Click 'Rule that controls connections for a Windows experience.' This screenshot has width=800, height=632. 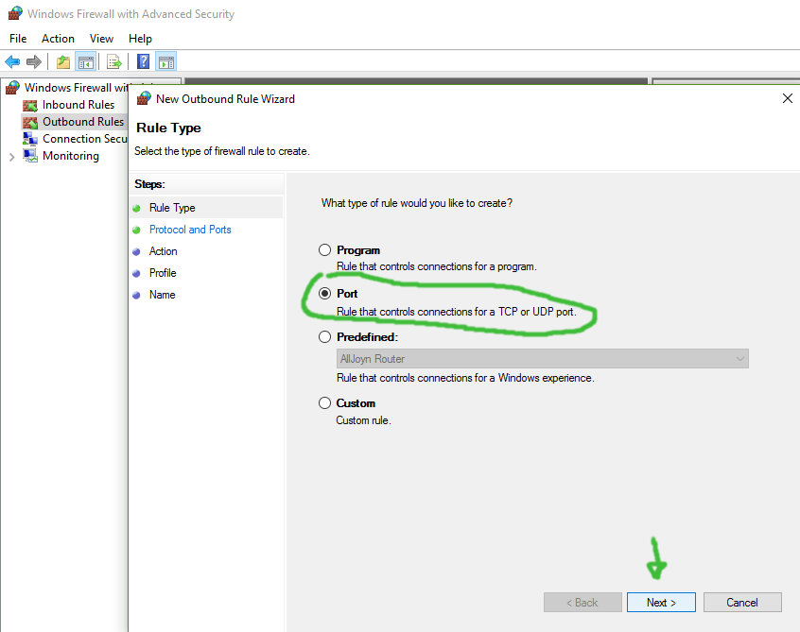click(x=465, y=378)
